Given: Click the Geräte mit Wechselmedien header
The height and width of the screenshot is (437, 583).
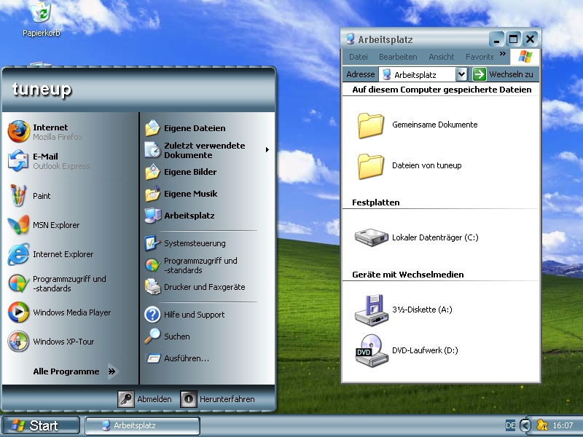Looking at the screenshot, I should (x=408, y=275).
